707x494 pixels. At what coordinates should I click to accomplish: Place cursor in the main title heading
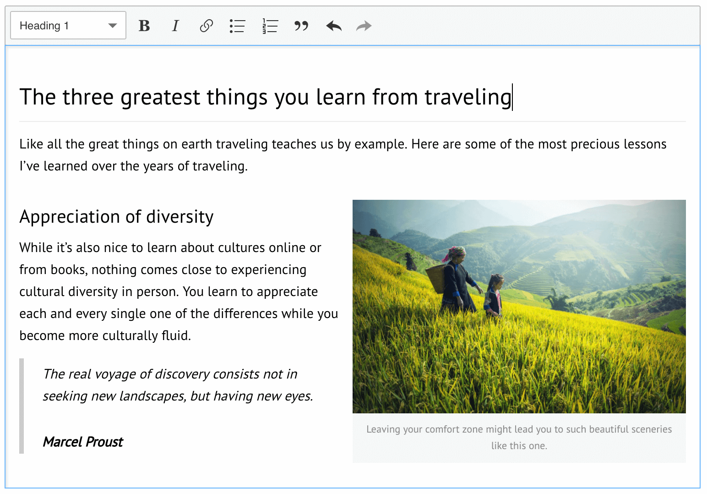pos(229,97)
